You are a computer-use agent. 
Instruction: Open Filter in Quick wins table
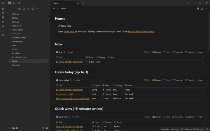[x=166, y=117]
